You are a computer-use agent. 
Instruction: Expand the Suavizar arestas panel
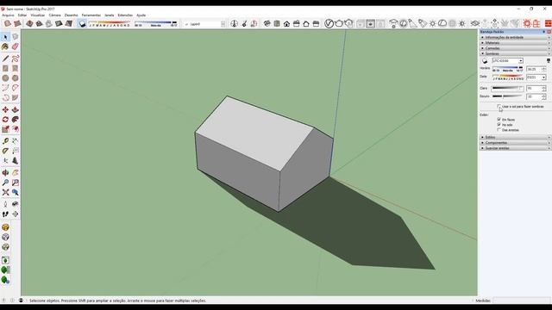pos(516,148)
